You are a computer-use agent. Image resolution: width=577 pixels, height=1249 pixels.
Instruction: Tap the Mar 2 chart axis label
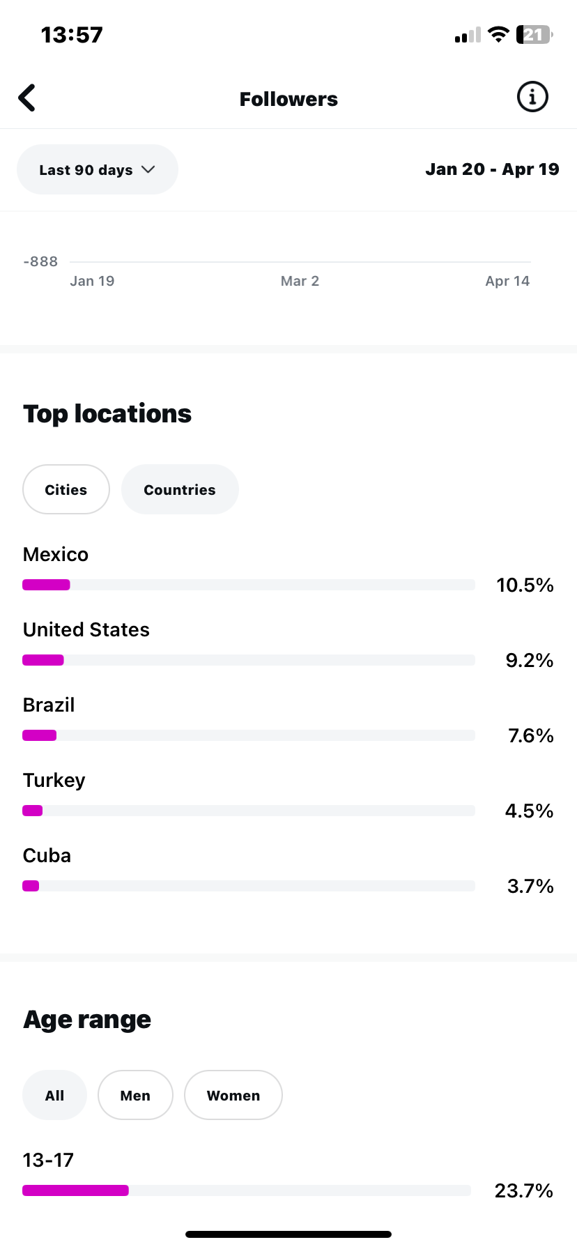pos(300,281)
